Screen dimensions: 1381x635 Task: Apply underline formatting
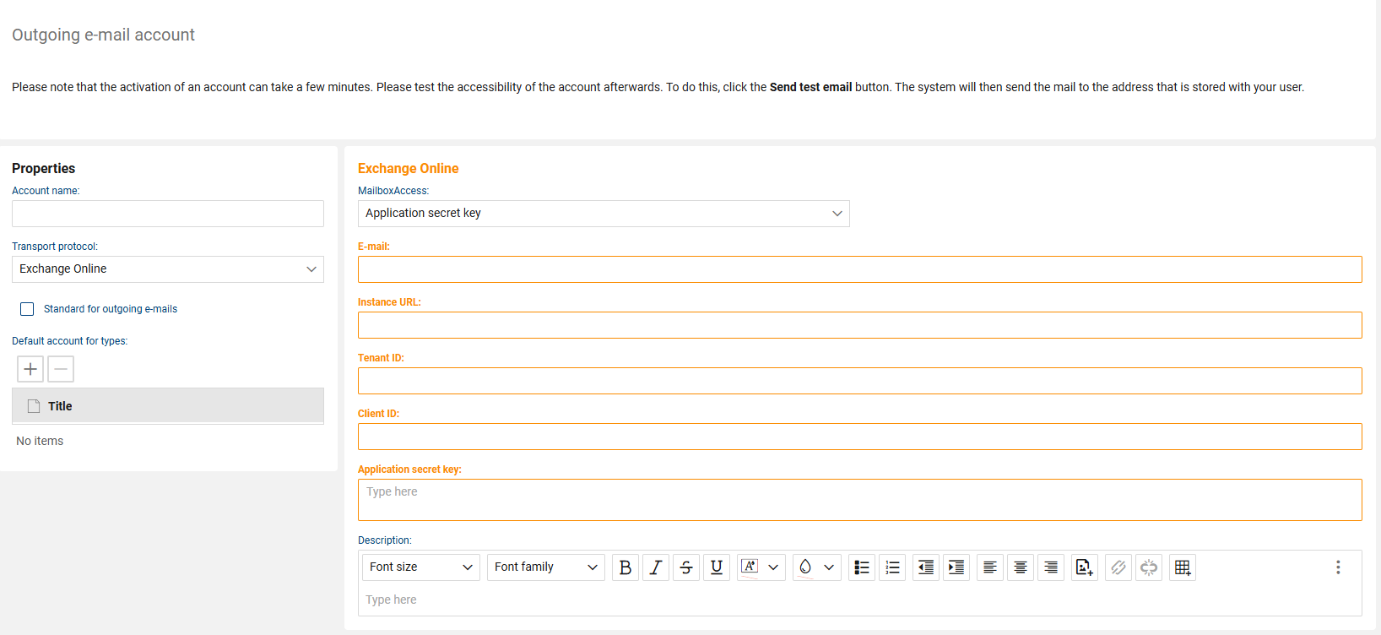pyautogui.click(x=717, y=567)
